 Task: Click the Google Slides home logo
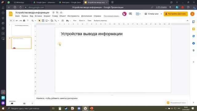11,14
